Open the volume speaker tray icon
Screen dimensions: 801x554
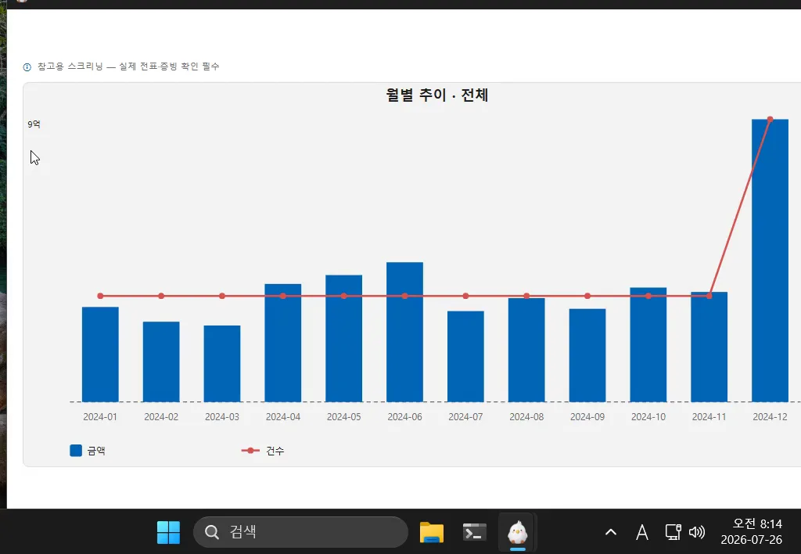[x=697, y=532]
